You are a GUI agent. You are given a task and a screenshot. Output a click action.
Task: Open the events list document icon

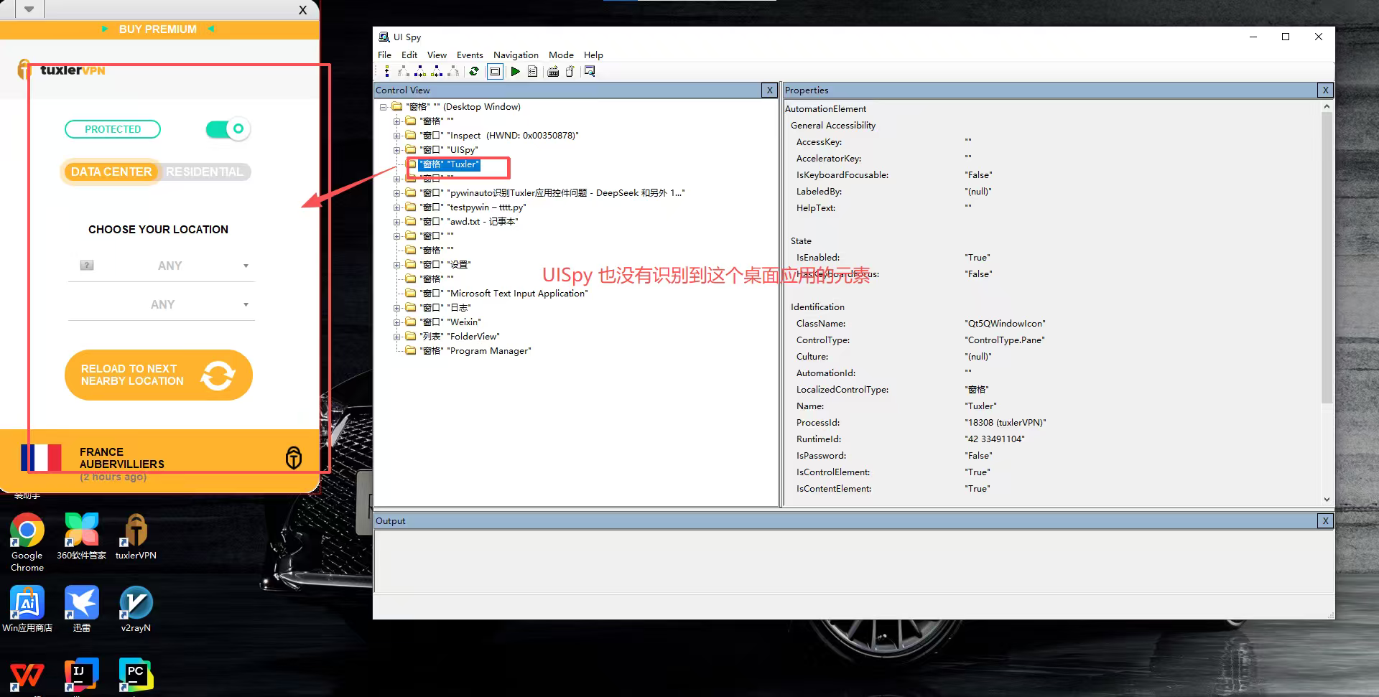pos(532,71)
